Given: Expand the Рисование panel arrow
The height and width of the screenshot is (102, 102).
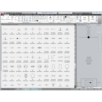Looking at the screenshot, I should point(14,22).
